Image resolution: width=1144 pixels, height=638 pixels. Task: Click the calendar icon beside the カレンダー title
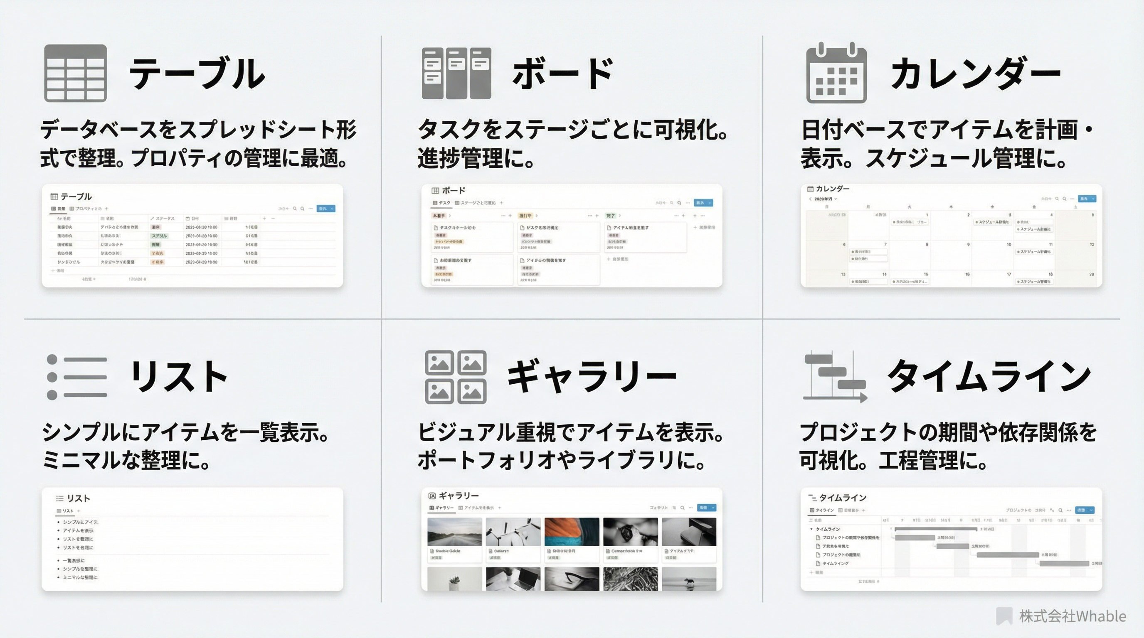(x=837, y=76)
